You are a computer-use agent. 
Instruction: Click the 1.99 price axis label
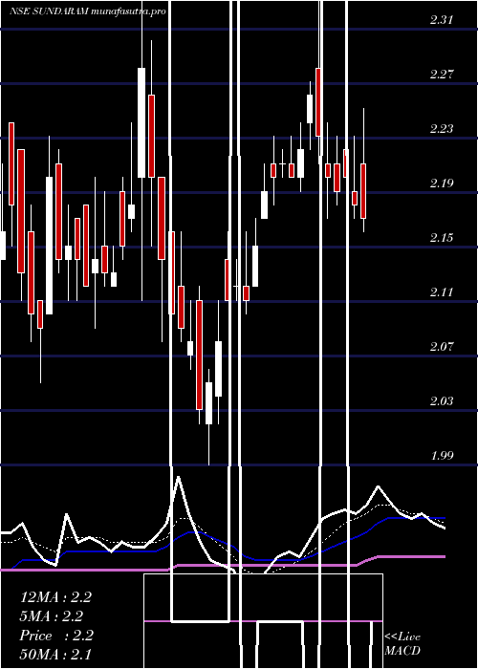coord(442,455)
